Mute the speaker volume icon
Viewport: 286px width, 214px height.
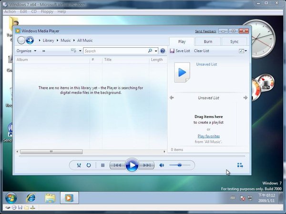162,165
